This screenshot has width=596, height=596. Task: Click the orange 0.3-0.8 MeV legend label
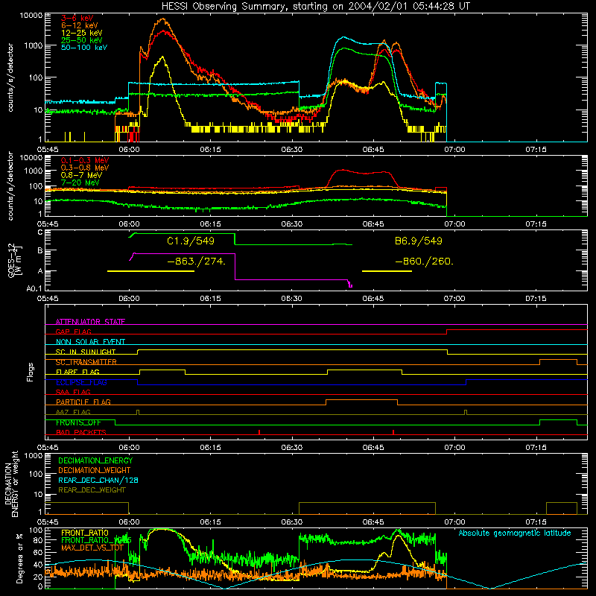coord(85,168)
